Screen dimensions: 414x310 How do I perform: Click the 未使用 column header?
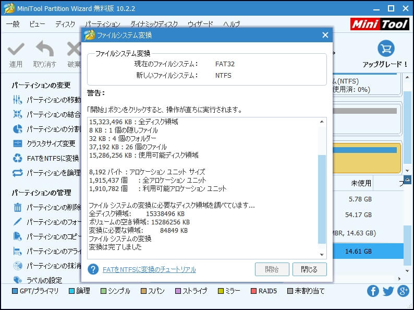point(361,183)
